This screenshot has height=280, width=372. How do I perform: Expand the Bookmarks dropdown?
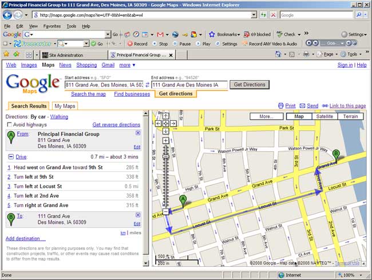point(239,35)
